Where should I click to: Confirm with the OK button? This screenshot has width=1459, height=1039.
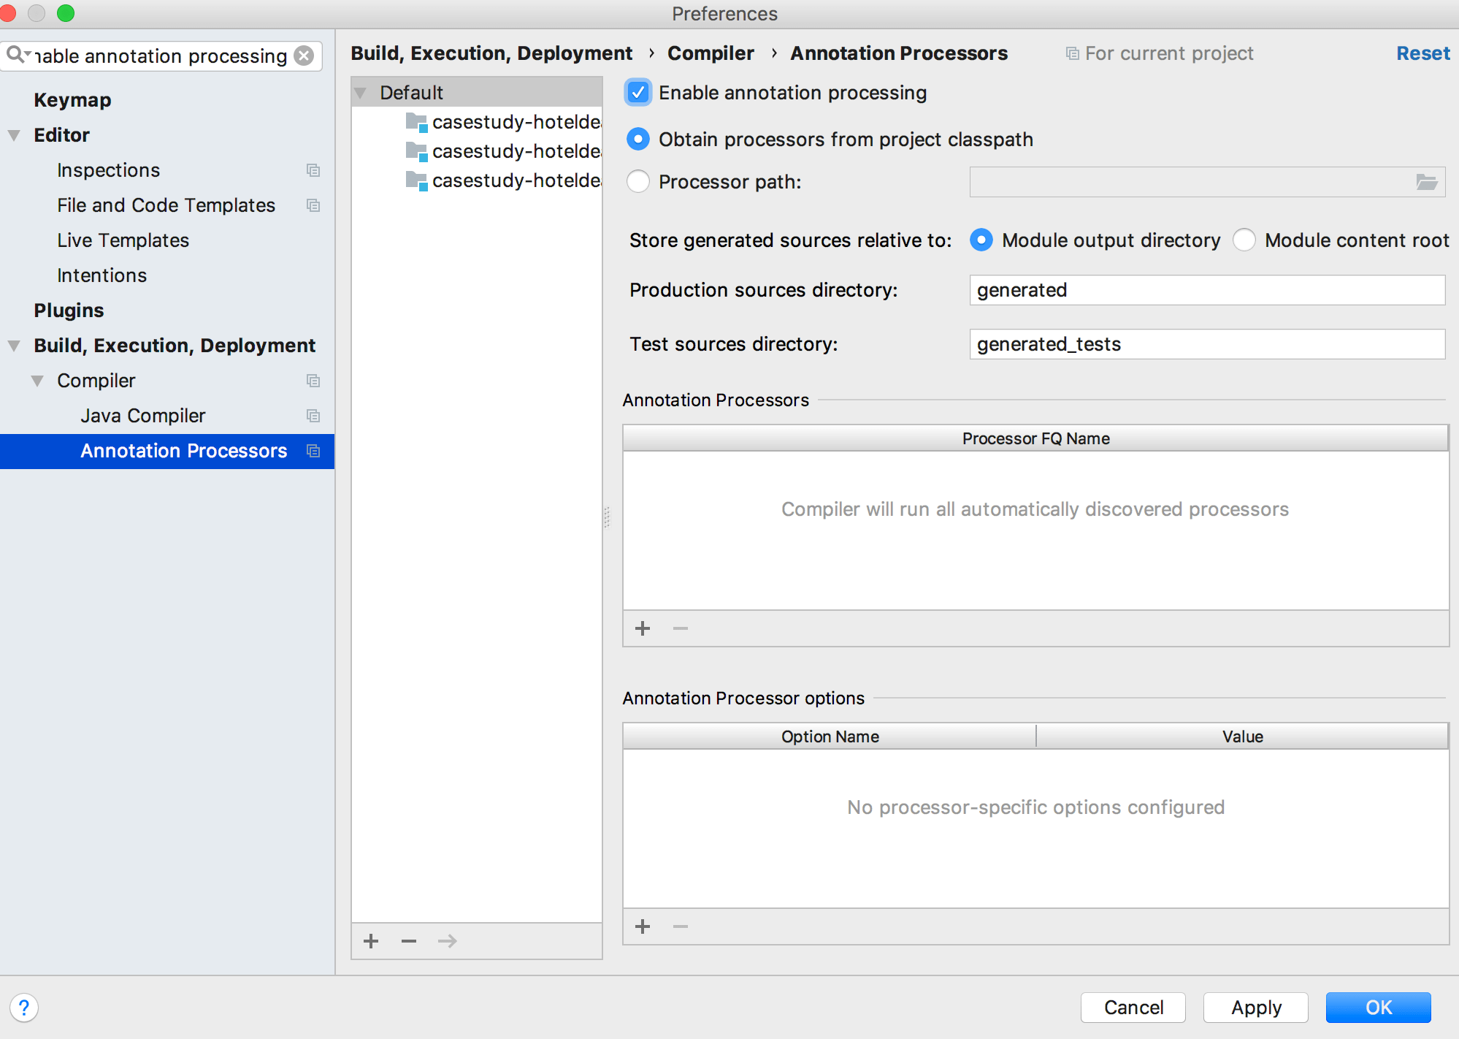pyautogui.click(x=1379, y=1008)
